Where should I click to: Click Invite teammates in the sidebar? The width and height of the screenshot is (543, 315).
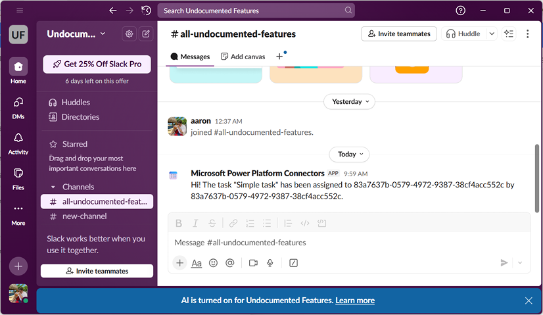(x=97, y=271)
